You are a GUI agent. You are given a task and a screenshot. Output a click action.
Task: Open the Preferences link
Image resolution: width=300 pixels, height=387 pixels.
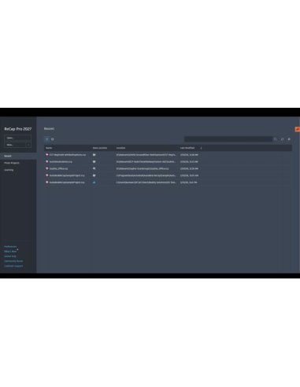[10, 246]
